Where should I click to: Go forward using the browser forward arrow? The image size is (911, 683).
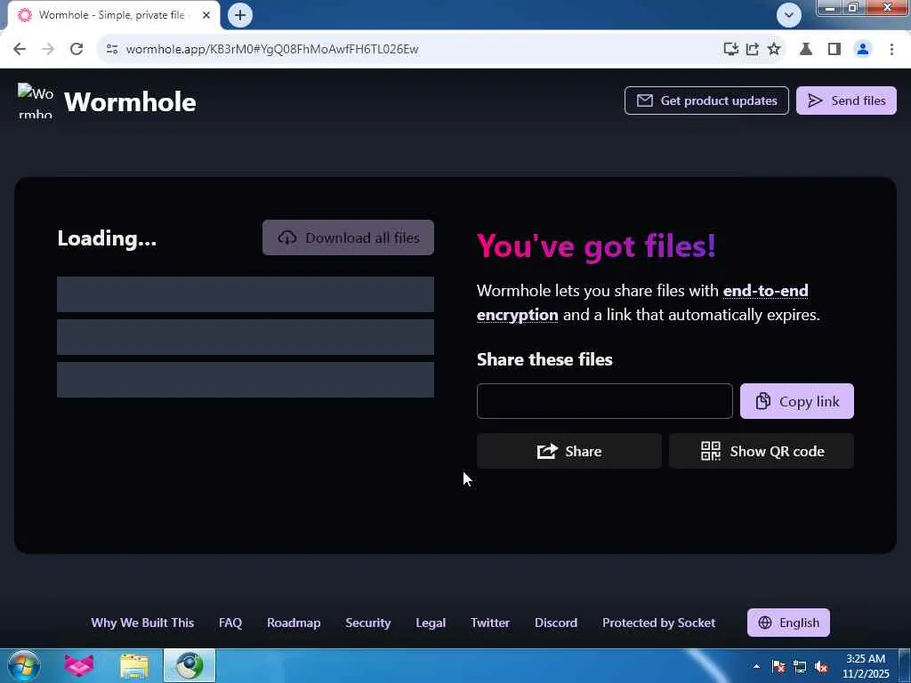click(x=48, y=49)
